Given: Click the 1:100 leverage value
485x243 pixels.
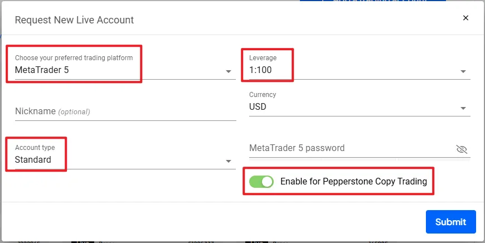Looking at the screenshot, I should coord(260,70).
